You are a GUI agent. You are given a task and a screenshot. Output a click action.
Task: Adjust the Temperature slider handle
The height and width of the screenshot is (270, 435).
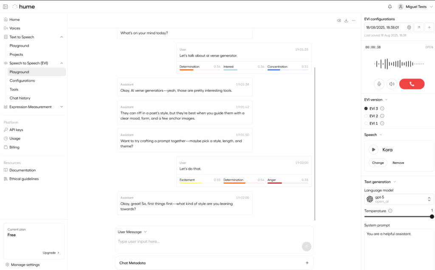(432, 216)
